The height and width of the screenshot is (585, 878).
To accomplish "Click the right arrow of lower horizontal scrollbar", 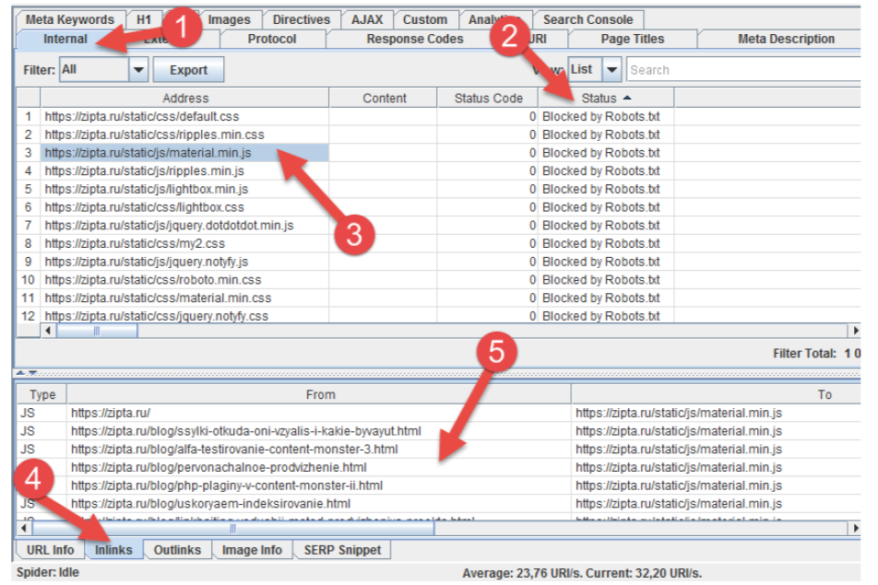I will [855, 528].
